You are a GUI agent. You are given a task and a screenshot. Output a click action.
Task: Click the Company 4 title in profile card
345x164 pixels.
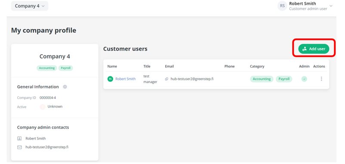(55, 56)
